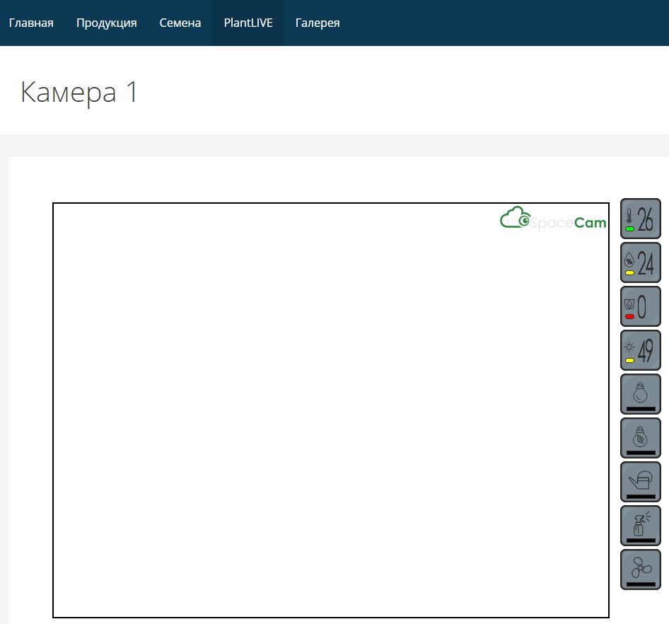Go to the Семена page
Viewport: 669px width, 624px height.
pyautogui.click(x=180, y=23)
